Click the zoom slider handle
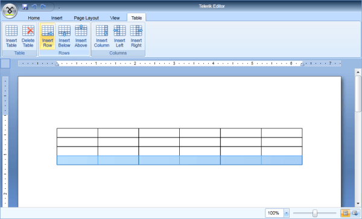 (315, 213)
